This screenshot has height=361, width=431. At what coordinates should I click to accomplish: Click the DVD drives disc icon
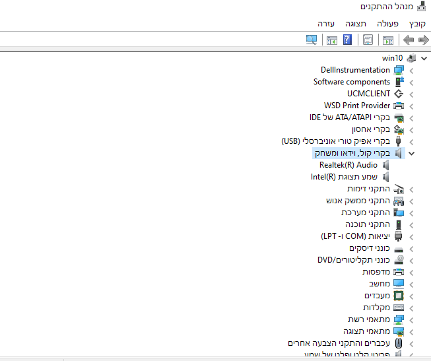point(399,260)
